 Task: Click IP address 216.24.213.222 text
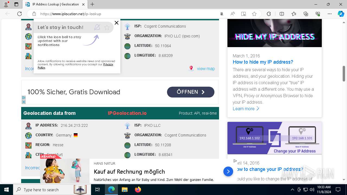click(x=74, y=125)
